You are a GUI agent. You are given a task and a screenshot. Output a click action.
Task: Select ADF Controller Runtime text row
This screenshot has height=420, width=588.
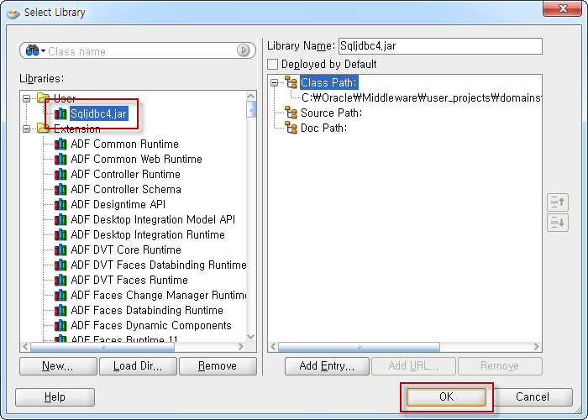tap(126, 174)
